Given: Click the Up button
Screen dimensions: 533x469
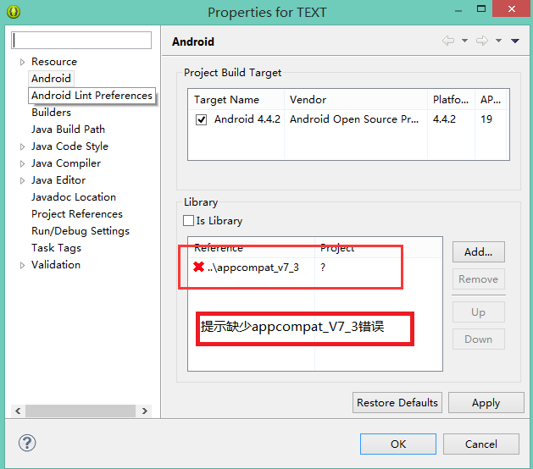Looking at the screenshot, I should pyautogui.click(x=478, y=312).
